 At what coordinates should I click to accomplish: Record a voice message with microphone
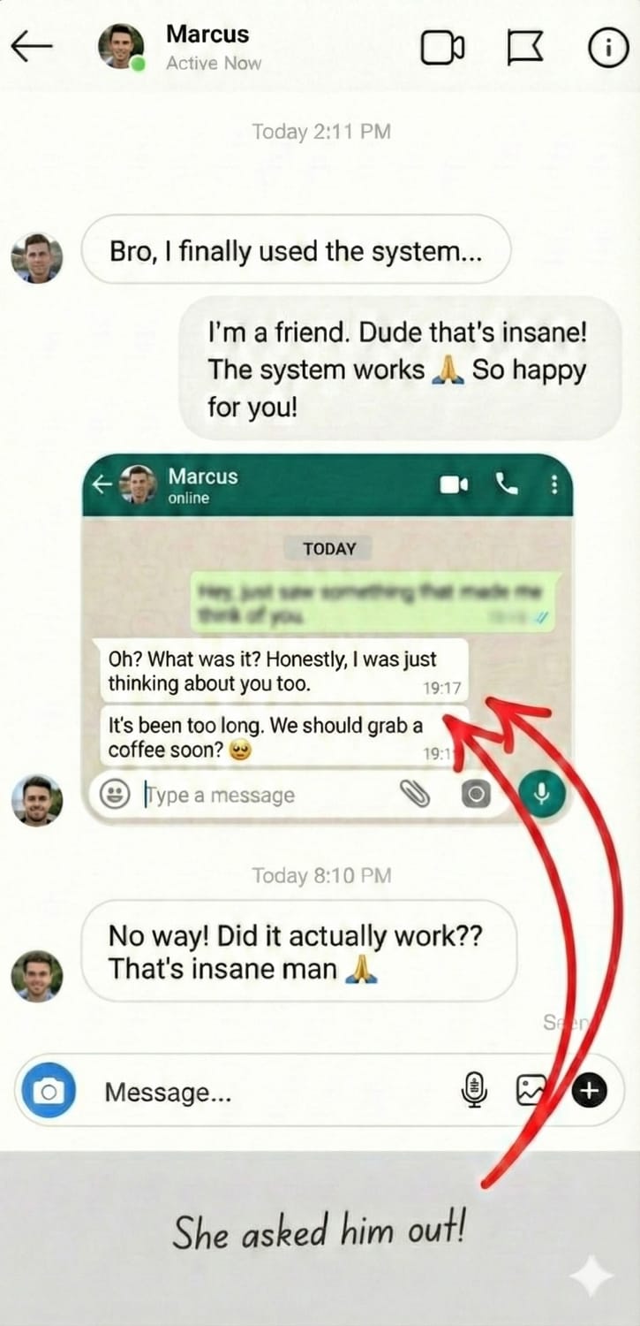(x=475, y=1091)
